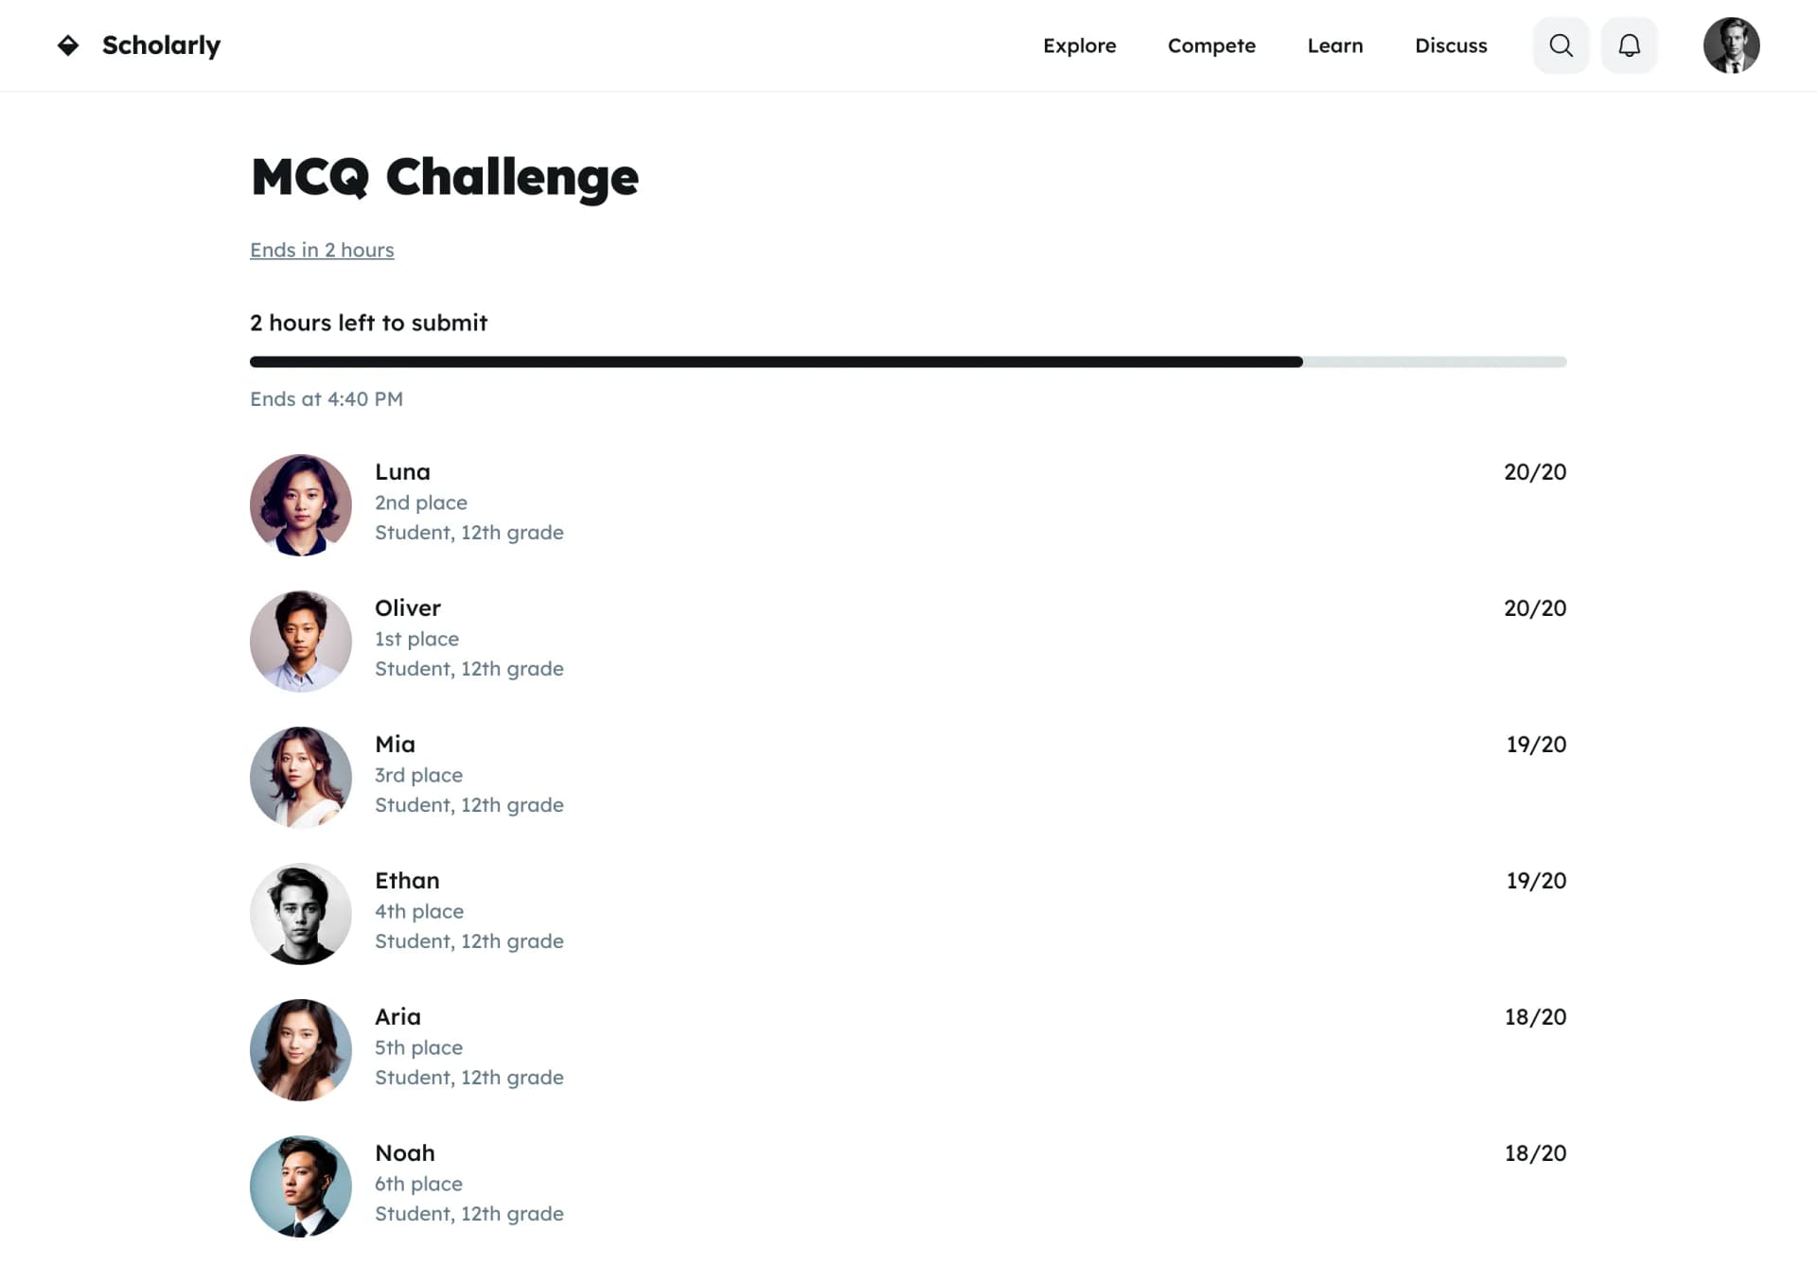This screenshot has width=1817, height=1283.
Task: Click the name Oliver in leaderboard
Action: tap(408, 607)
